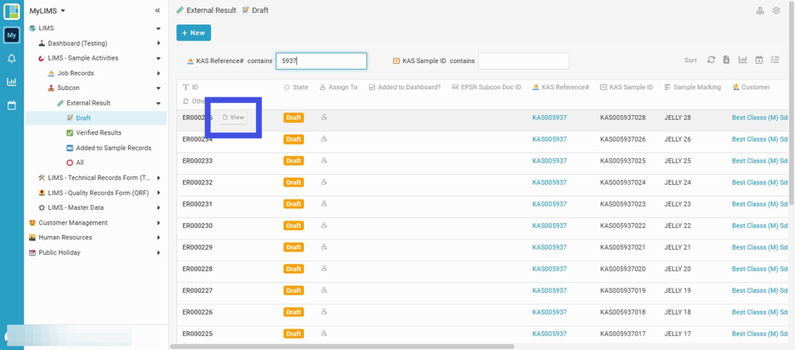Click the ER000228 record ID
Image resolution: width=795 pixels, height=350 pixels.
[x=197, y=269]
